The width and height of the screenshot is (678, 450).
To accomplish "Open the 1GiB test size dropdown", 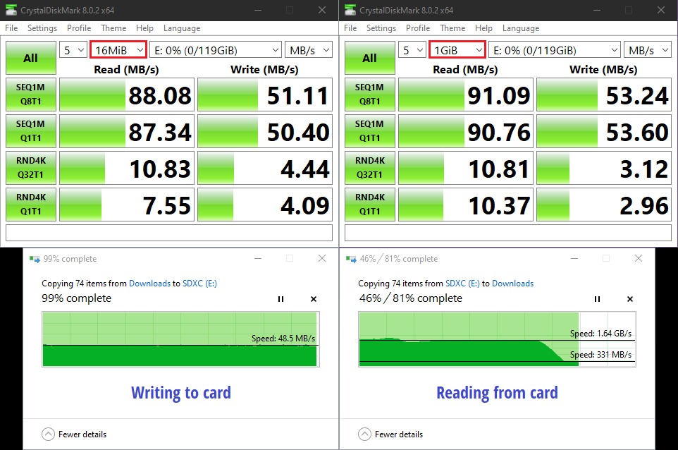I will [457, 50].
